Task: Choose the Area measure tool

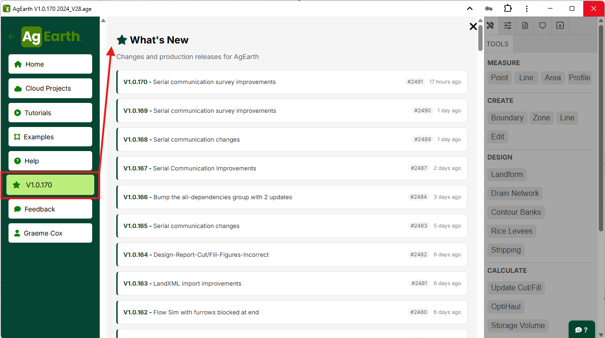Action: [553, 78]
